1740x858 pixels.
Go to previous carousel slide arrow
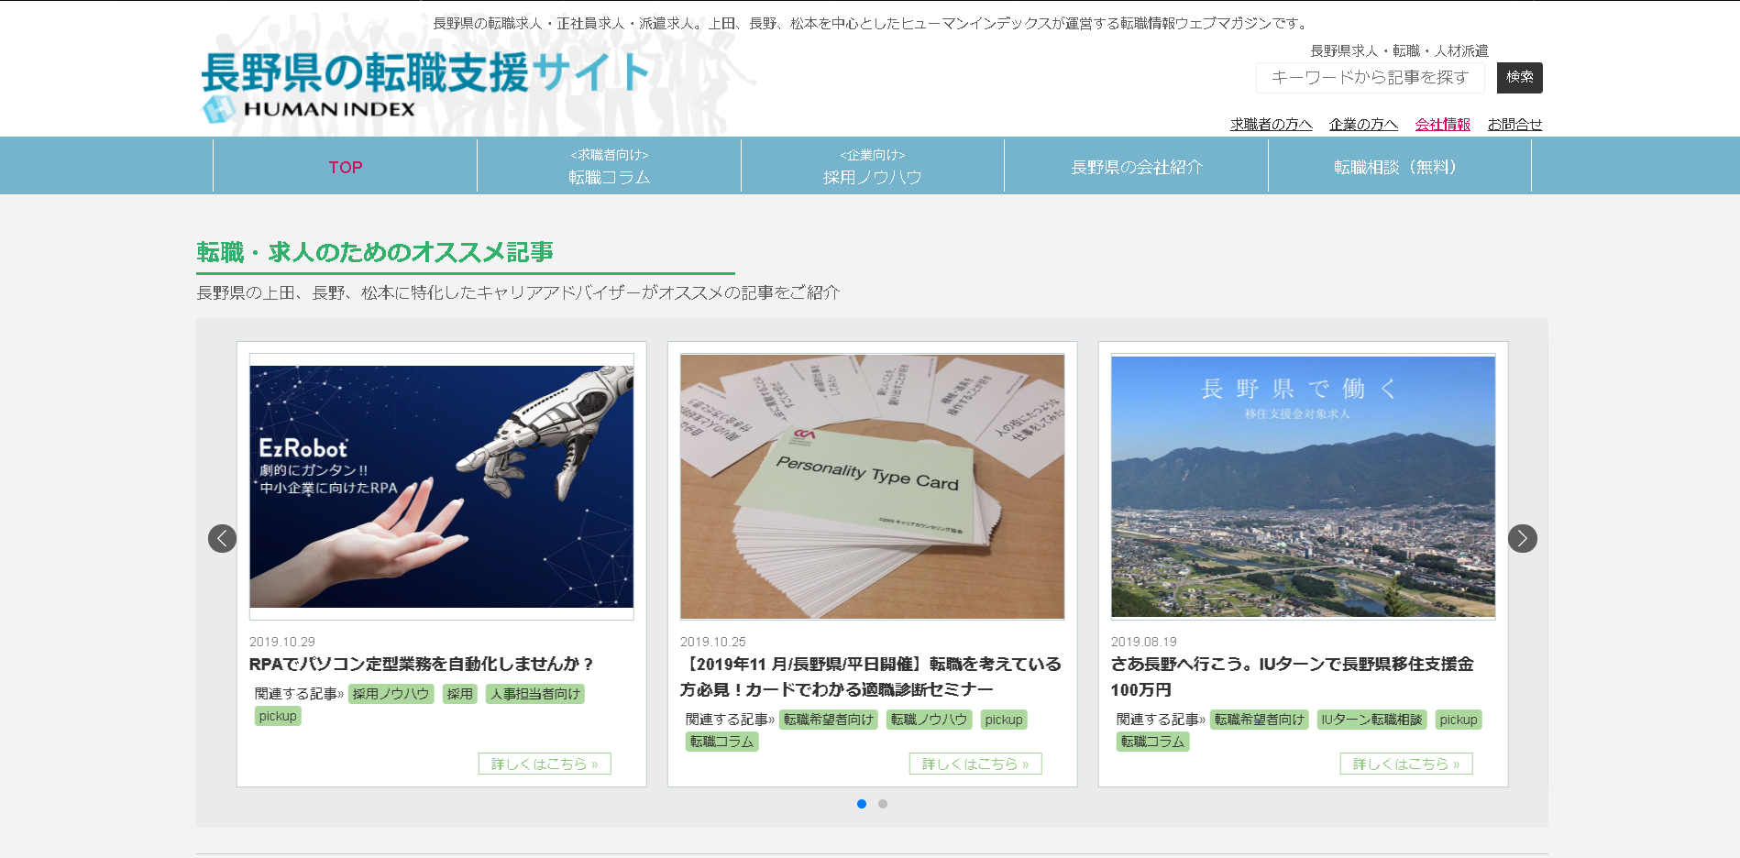point(222,538)
